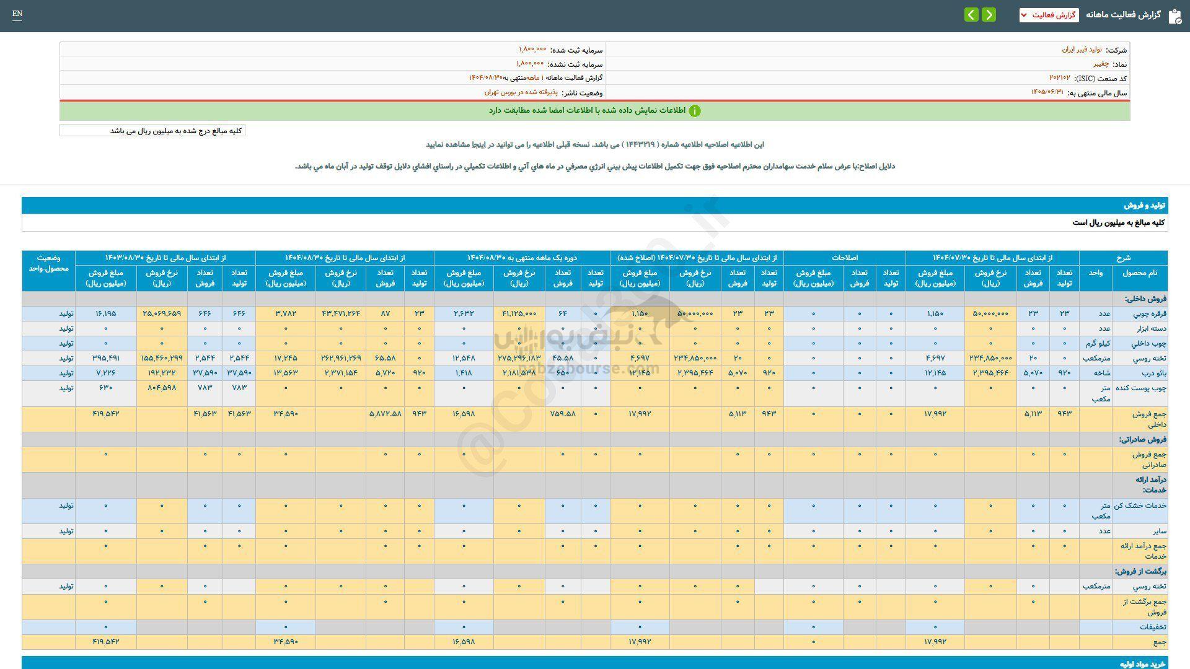Click the monthly activity report clipboard icon
Viewport: 1190px width, 669px height.
click(1174, 15)
